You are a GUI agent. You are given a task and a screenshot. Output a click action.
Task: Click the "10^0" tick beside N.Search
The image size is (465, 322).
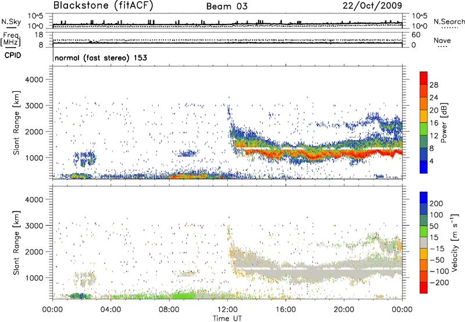(420, 26)
